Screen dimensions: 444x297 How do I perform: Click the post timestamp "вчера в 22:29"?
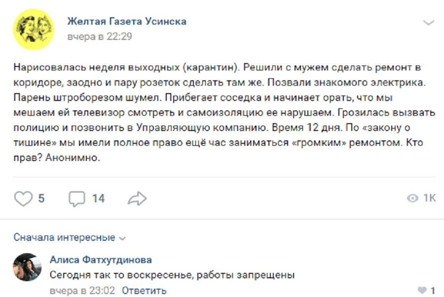pos(99,37)
